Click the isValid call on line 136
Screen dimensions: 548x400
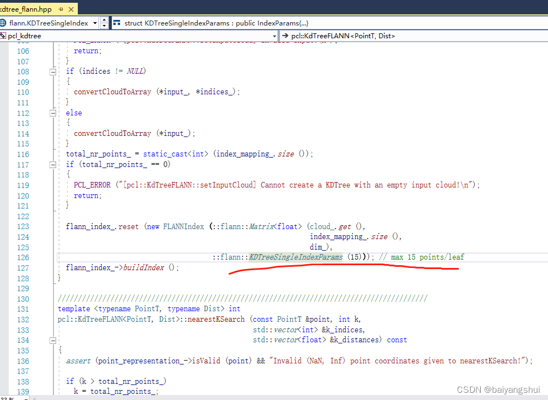click(206, 361)
